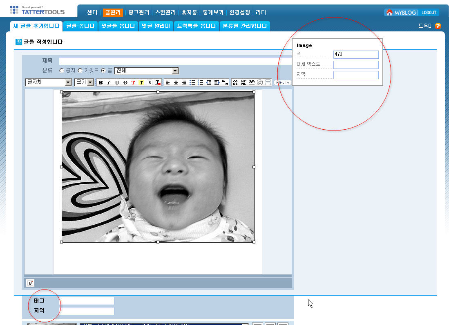Click the yellow text highlight color icon
Viewport: 449px width, 325px height.
coord(141,82)
